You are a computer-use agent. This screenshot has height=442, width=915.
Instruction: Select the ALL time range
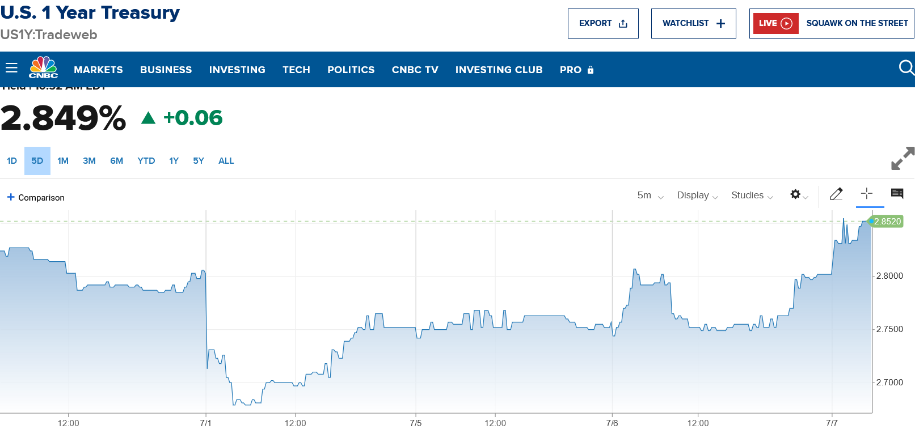(x=226, y=161)
